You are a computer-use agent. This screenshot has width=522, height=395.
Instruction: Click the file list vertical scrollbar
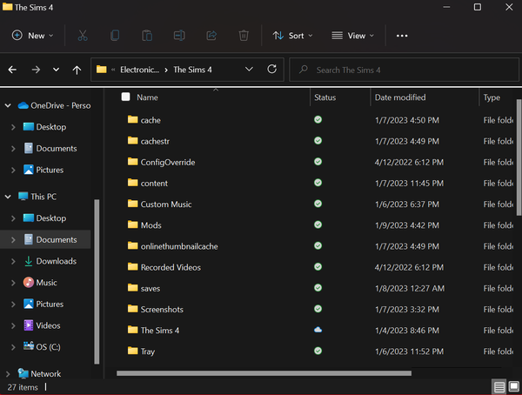pyautogui.click(x=519, y=157)
